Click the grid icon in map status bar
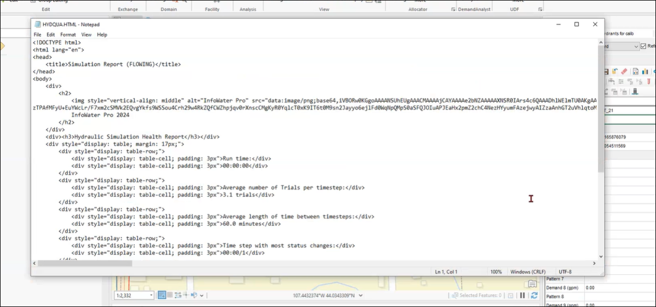 pos(170,295)
